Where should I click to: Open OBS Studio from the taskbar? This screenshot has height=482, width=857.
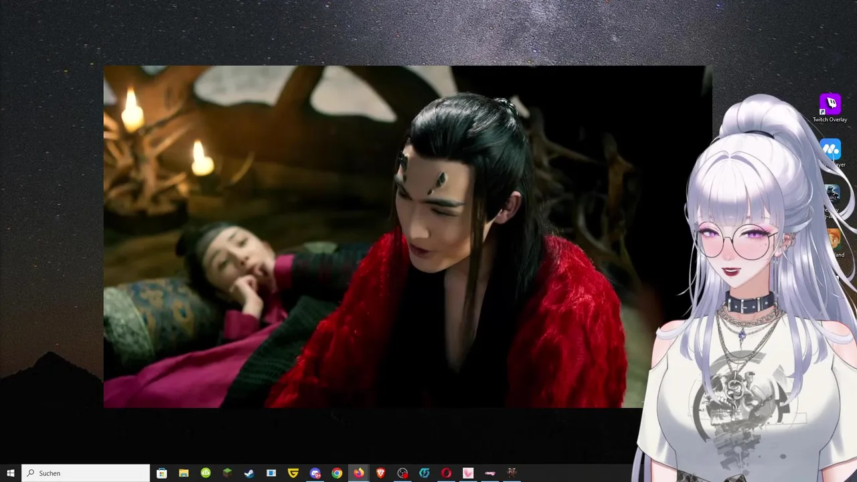point(402,473)
